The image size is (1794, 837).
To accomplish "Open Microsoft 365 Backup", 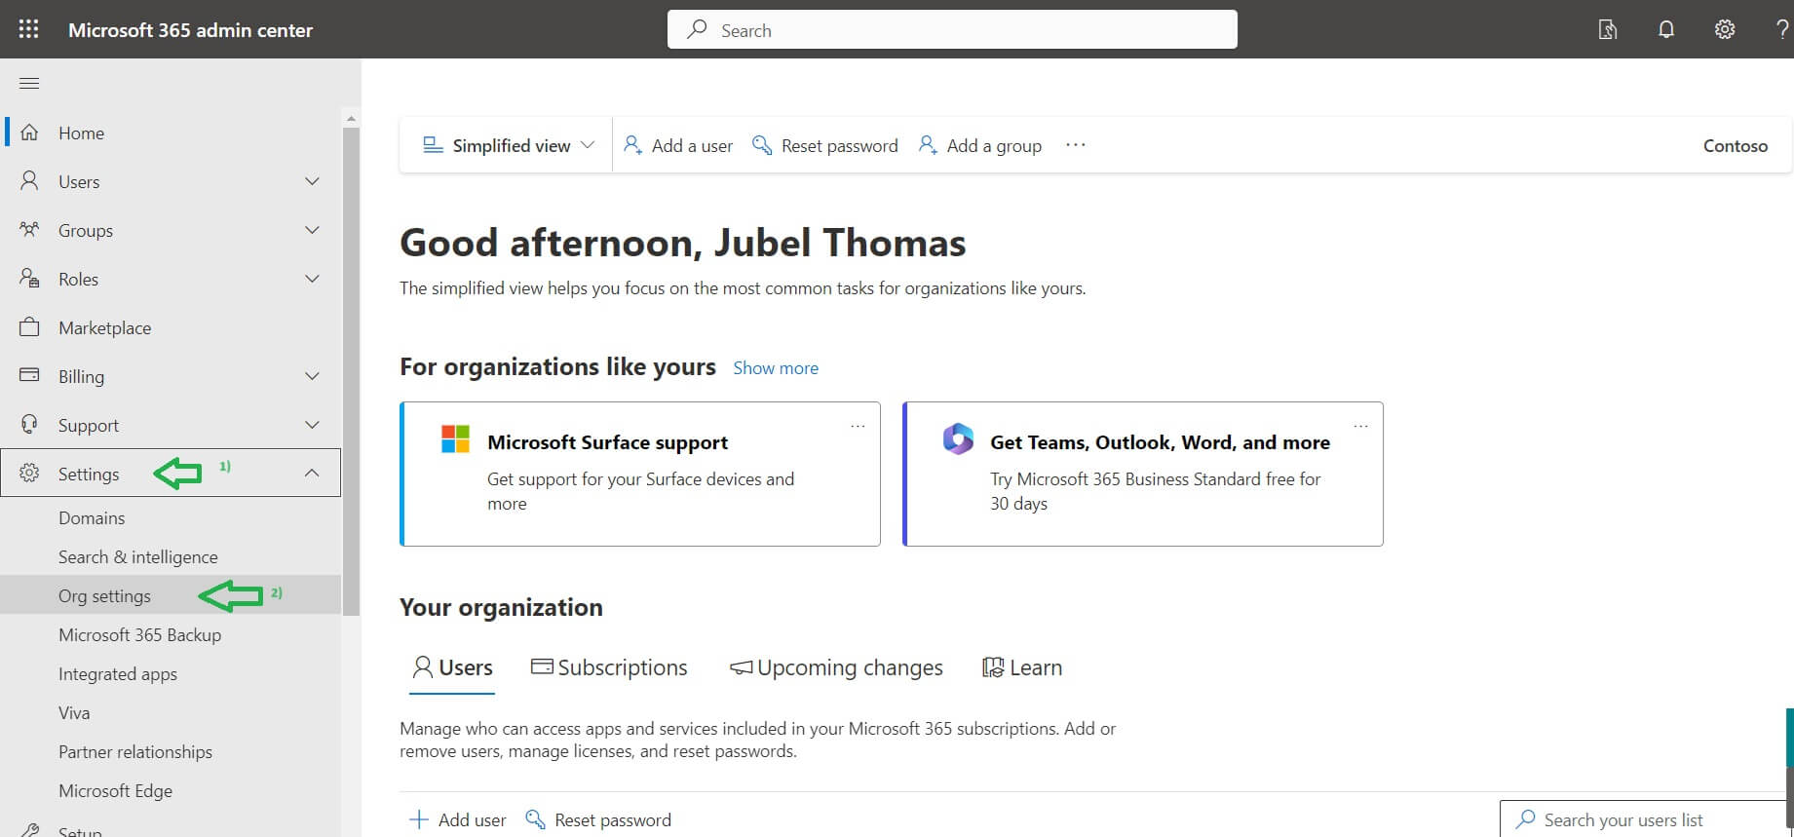I will click(139, 634).
